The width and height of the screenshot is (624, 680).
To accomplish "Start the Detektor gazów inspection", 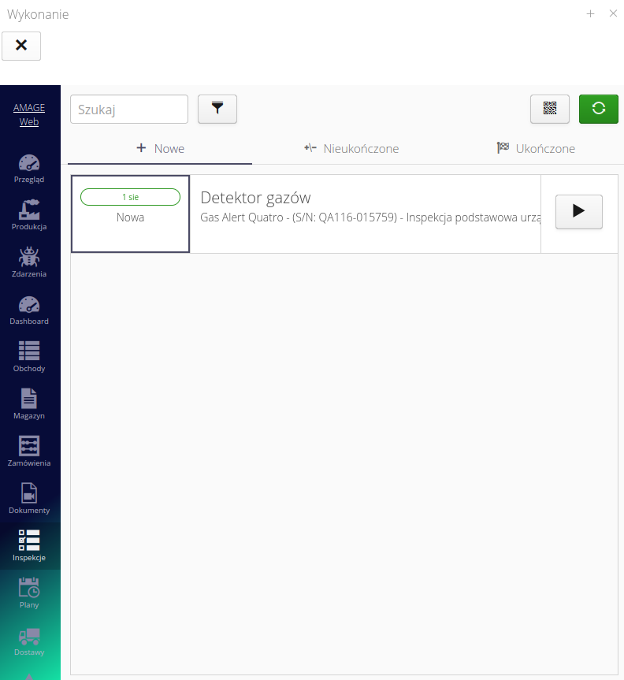I will pos(579,212).
